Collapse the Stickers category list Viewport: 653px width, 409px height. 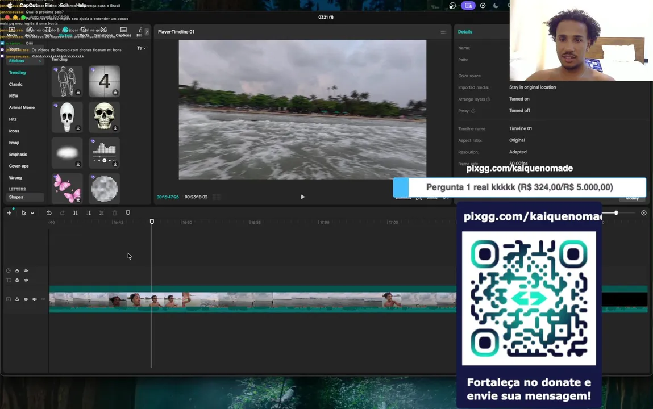(x=40, y=61)
